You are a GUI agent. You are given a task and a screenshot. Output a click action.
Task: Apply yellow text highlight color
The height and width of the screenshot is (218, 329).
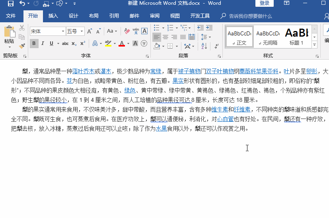pos(108,43)
